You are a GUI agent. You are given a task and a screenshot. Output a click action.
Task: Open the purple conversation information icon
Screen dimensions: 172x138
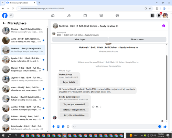pyautogui.click(x=164, y=26)
